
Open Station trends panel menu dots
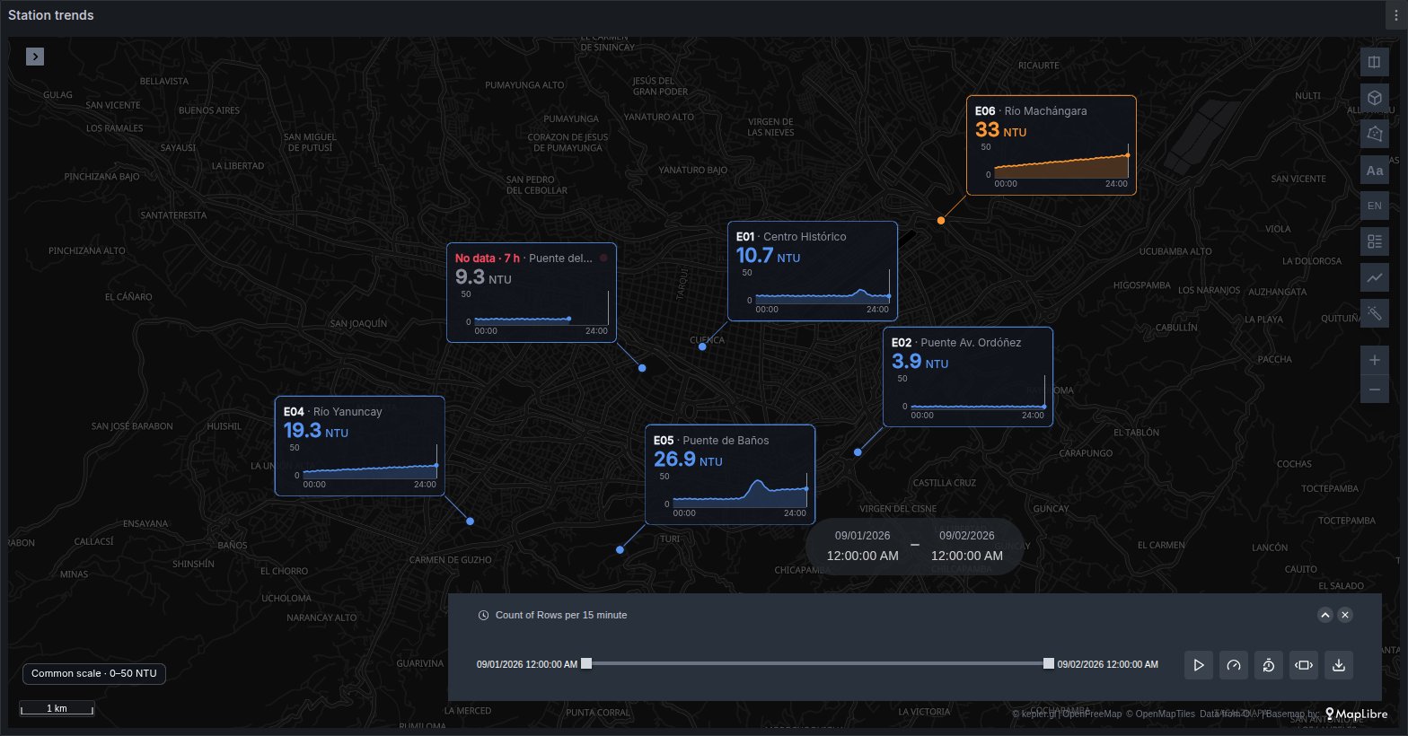[1396, 15]
